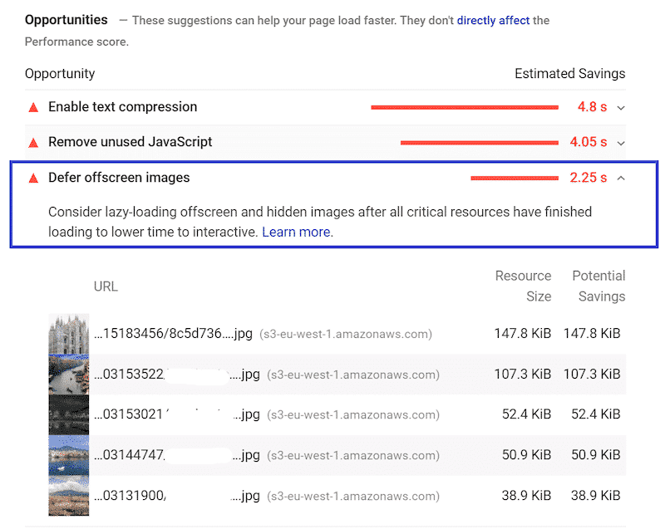
Task: Click the URL column header
Action: pos(106,286)
